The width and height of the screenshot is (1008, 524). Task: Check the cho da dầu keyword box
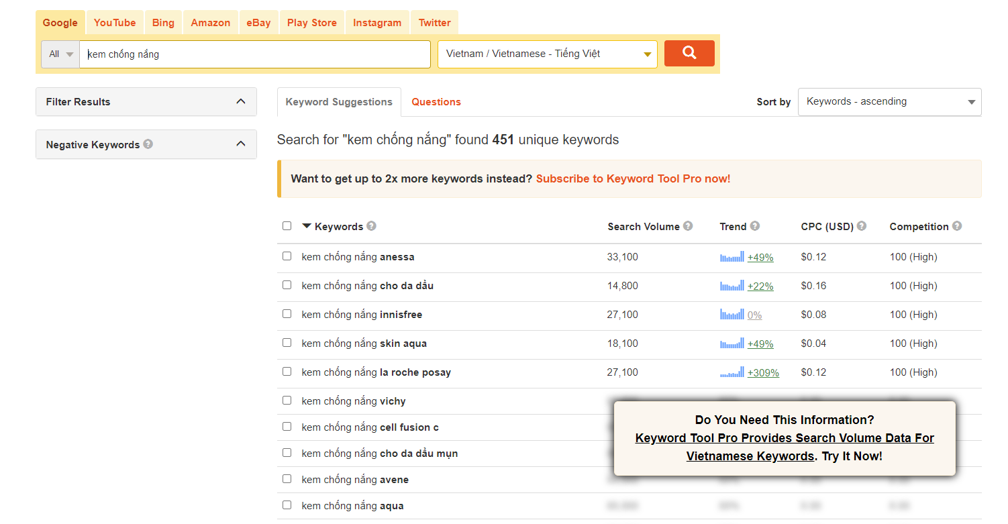pyautogui.click(x=287, y=285)
